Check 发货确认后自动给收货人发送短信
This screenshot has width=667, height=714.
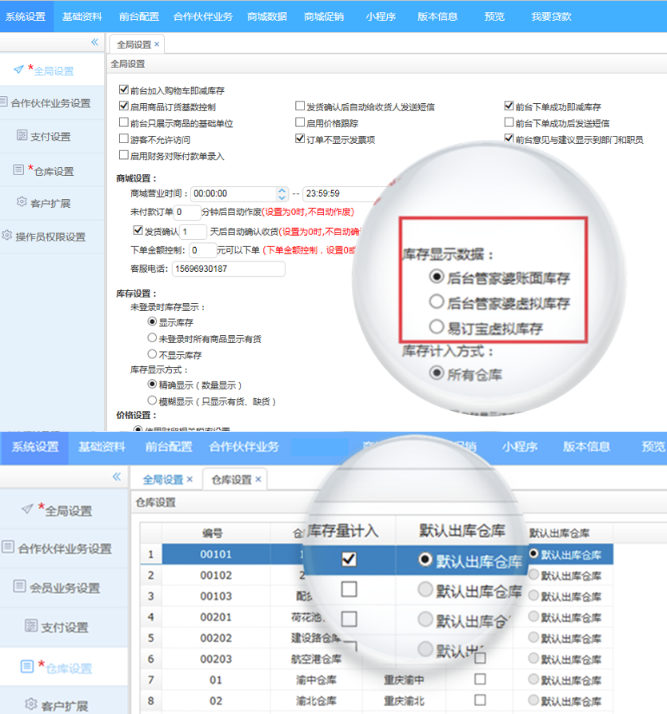300,106
